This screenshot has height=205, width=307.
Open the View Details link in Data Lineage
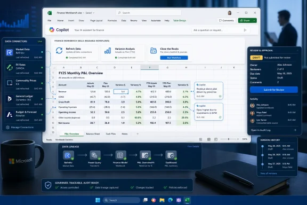pos(193,146)
